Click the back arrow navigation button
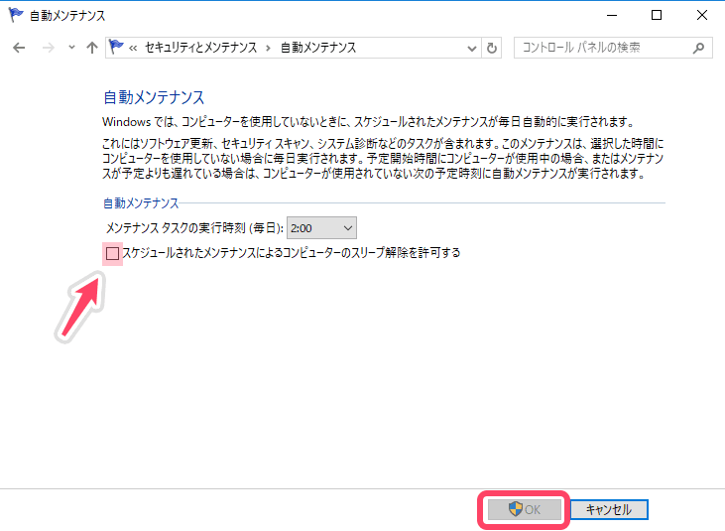725x531 pixels. coord(19,48)
